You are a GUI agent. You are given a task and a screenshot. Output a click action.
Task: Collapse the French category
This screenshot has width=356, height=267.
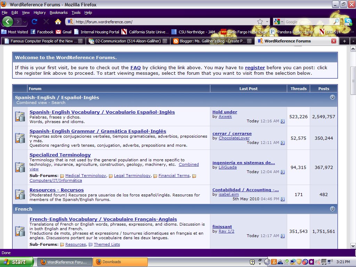pos(332,209)
